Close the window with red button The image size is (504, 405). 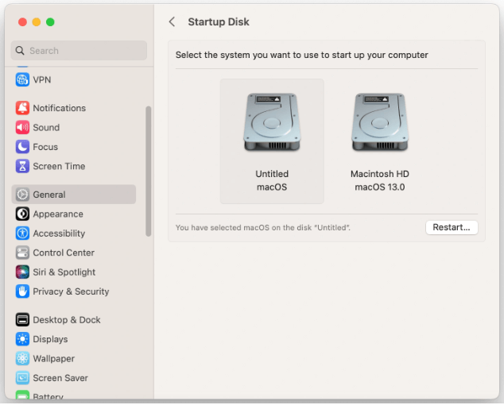[22, 22]
